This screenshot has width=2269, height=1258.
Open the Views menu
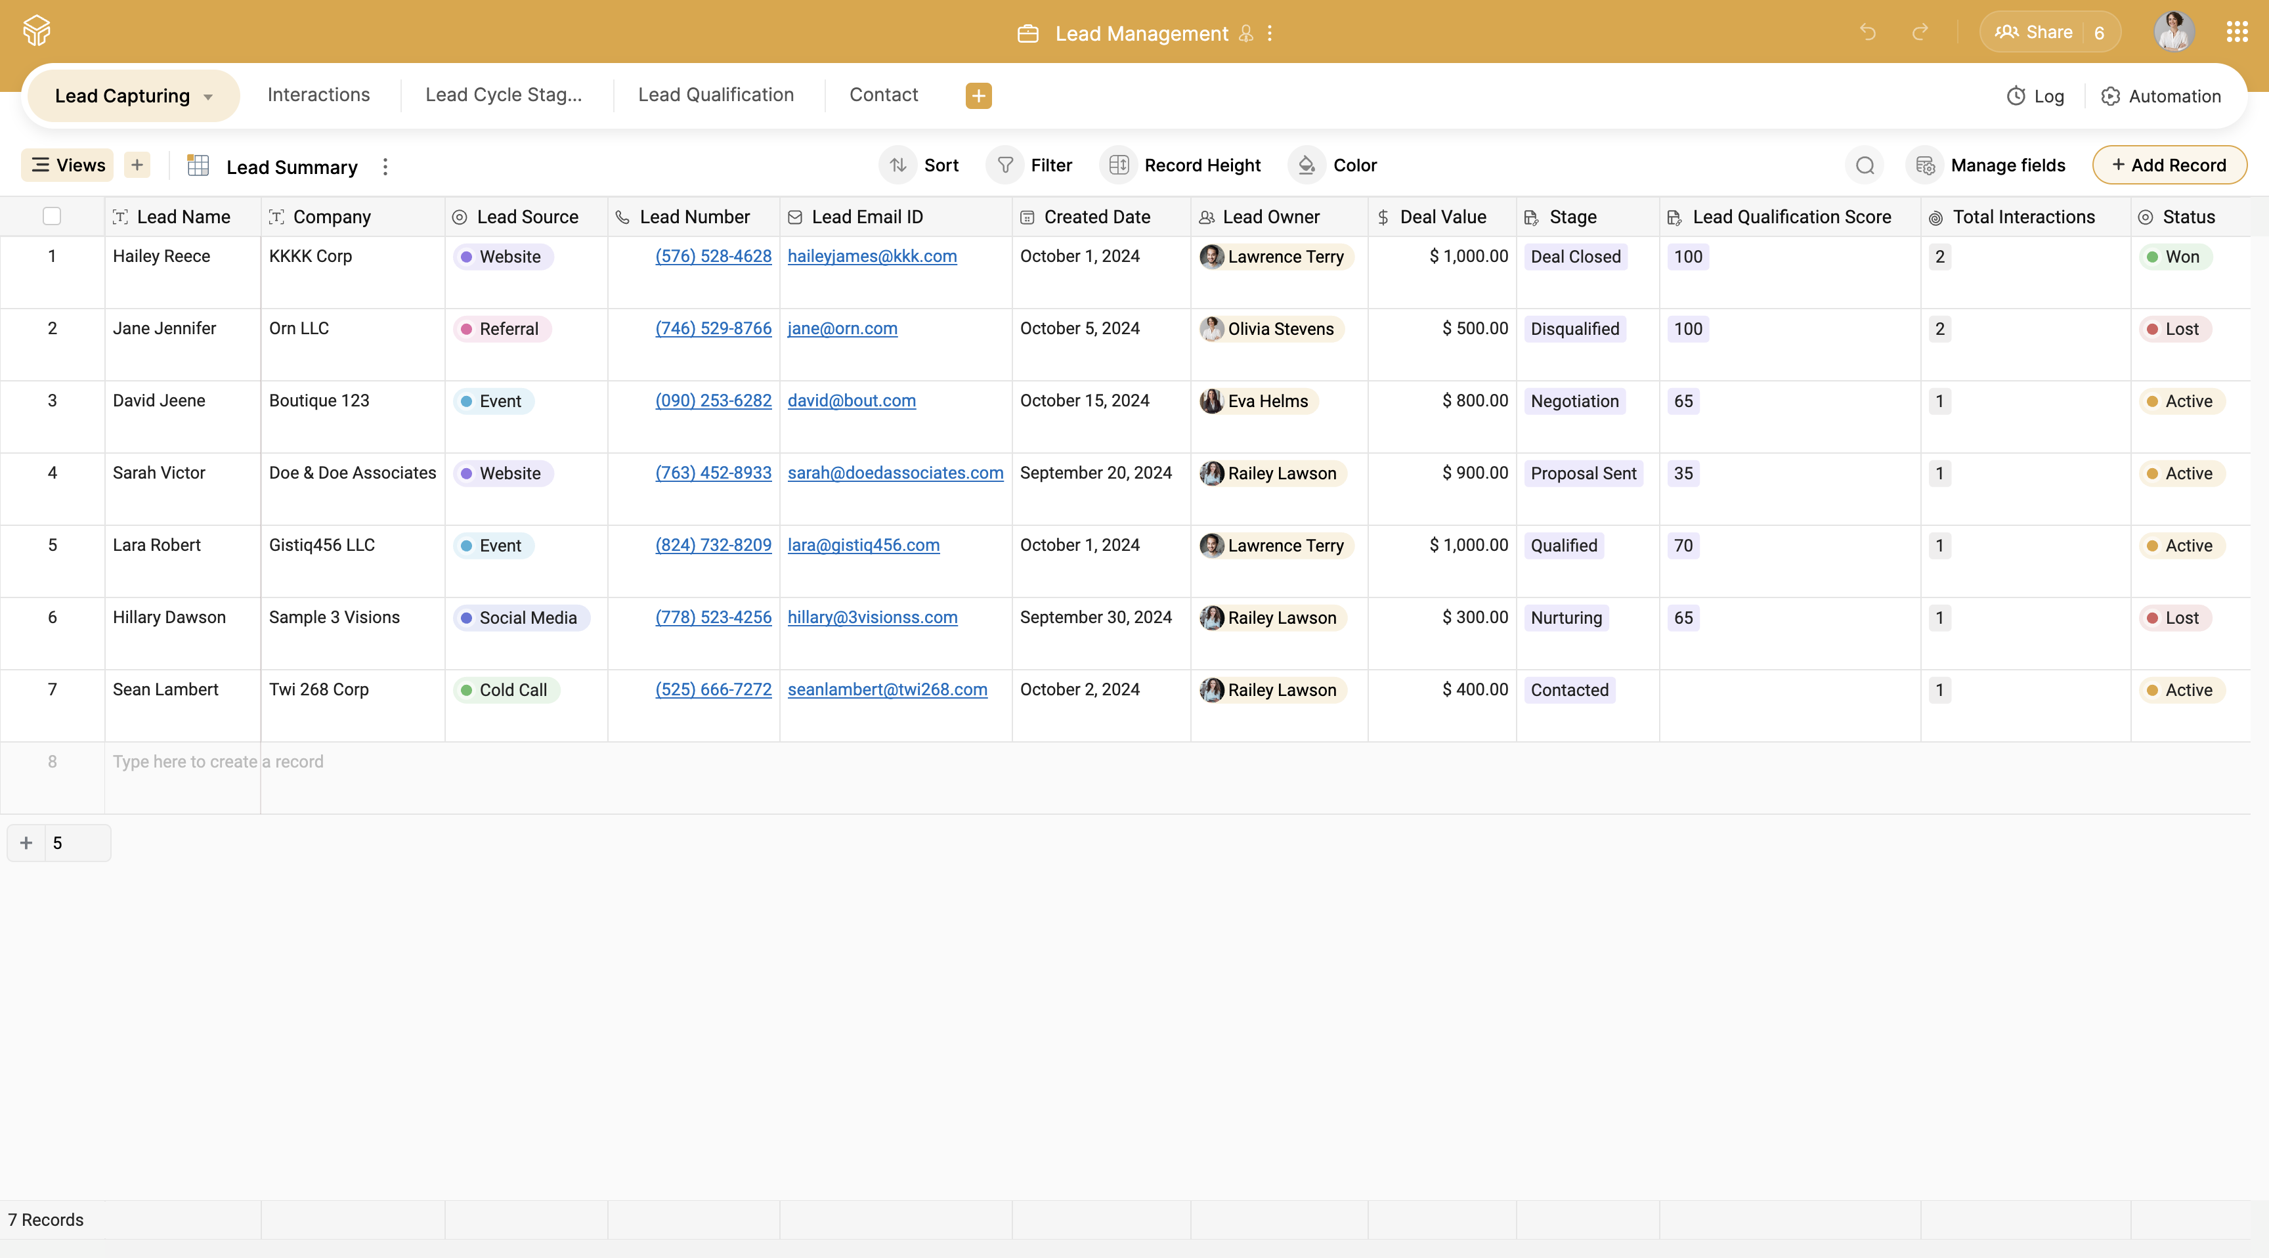coord(68,165)
